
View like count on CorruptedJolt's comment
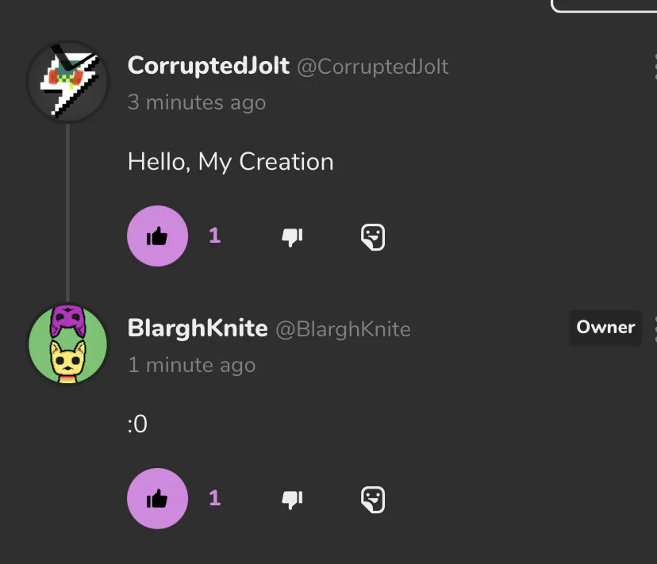point(214,236)
